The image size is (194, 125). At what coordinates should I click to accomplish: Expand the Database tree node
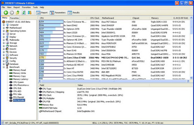[x=4, y=64]
